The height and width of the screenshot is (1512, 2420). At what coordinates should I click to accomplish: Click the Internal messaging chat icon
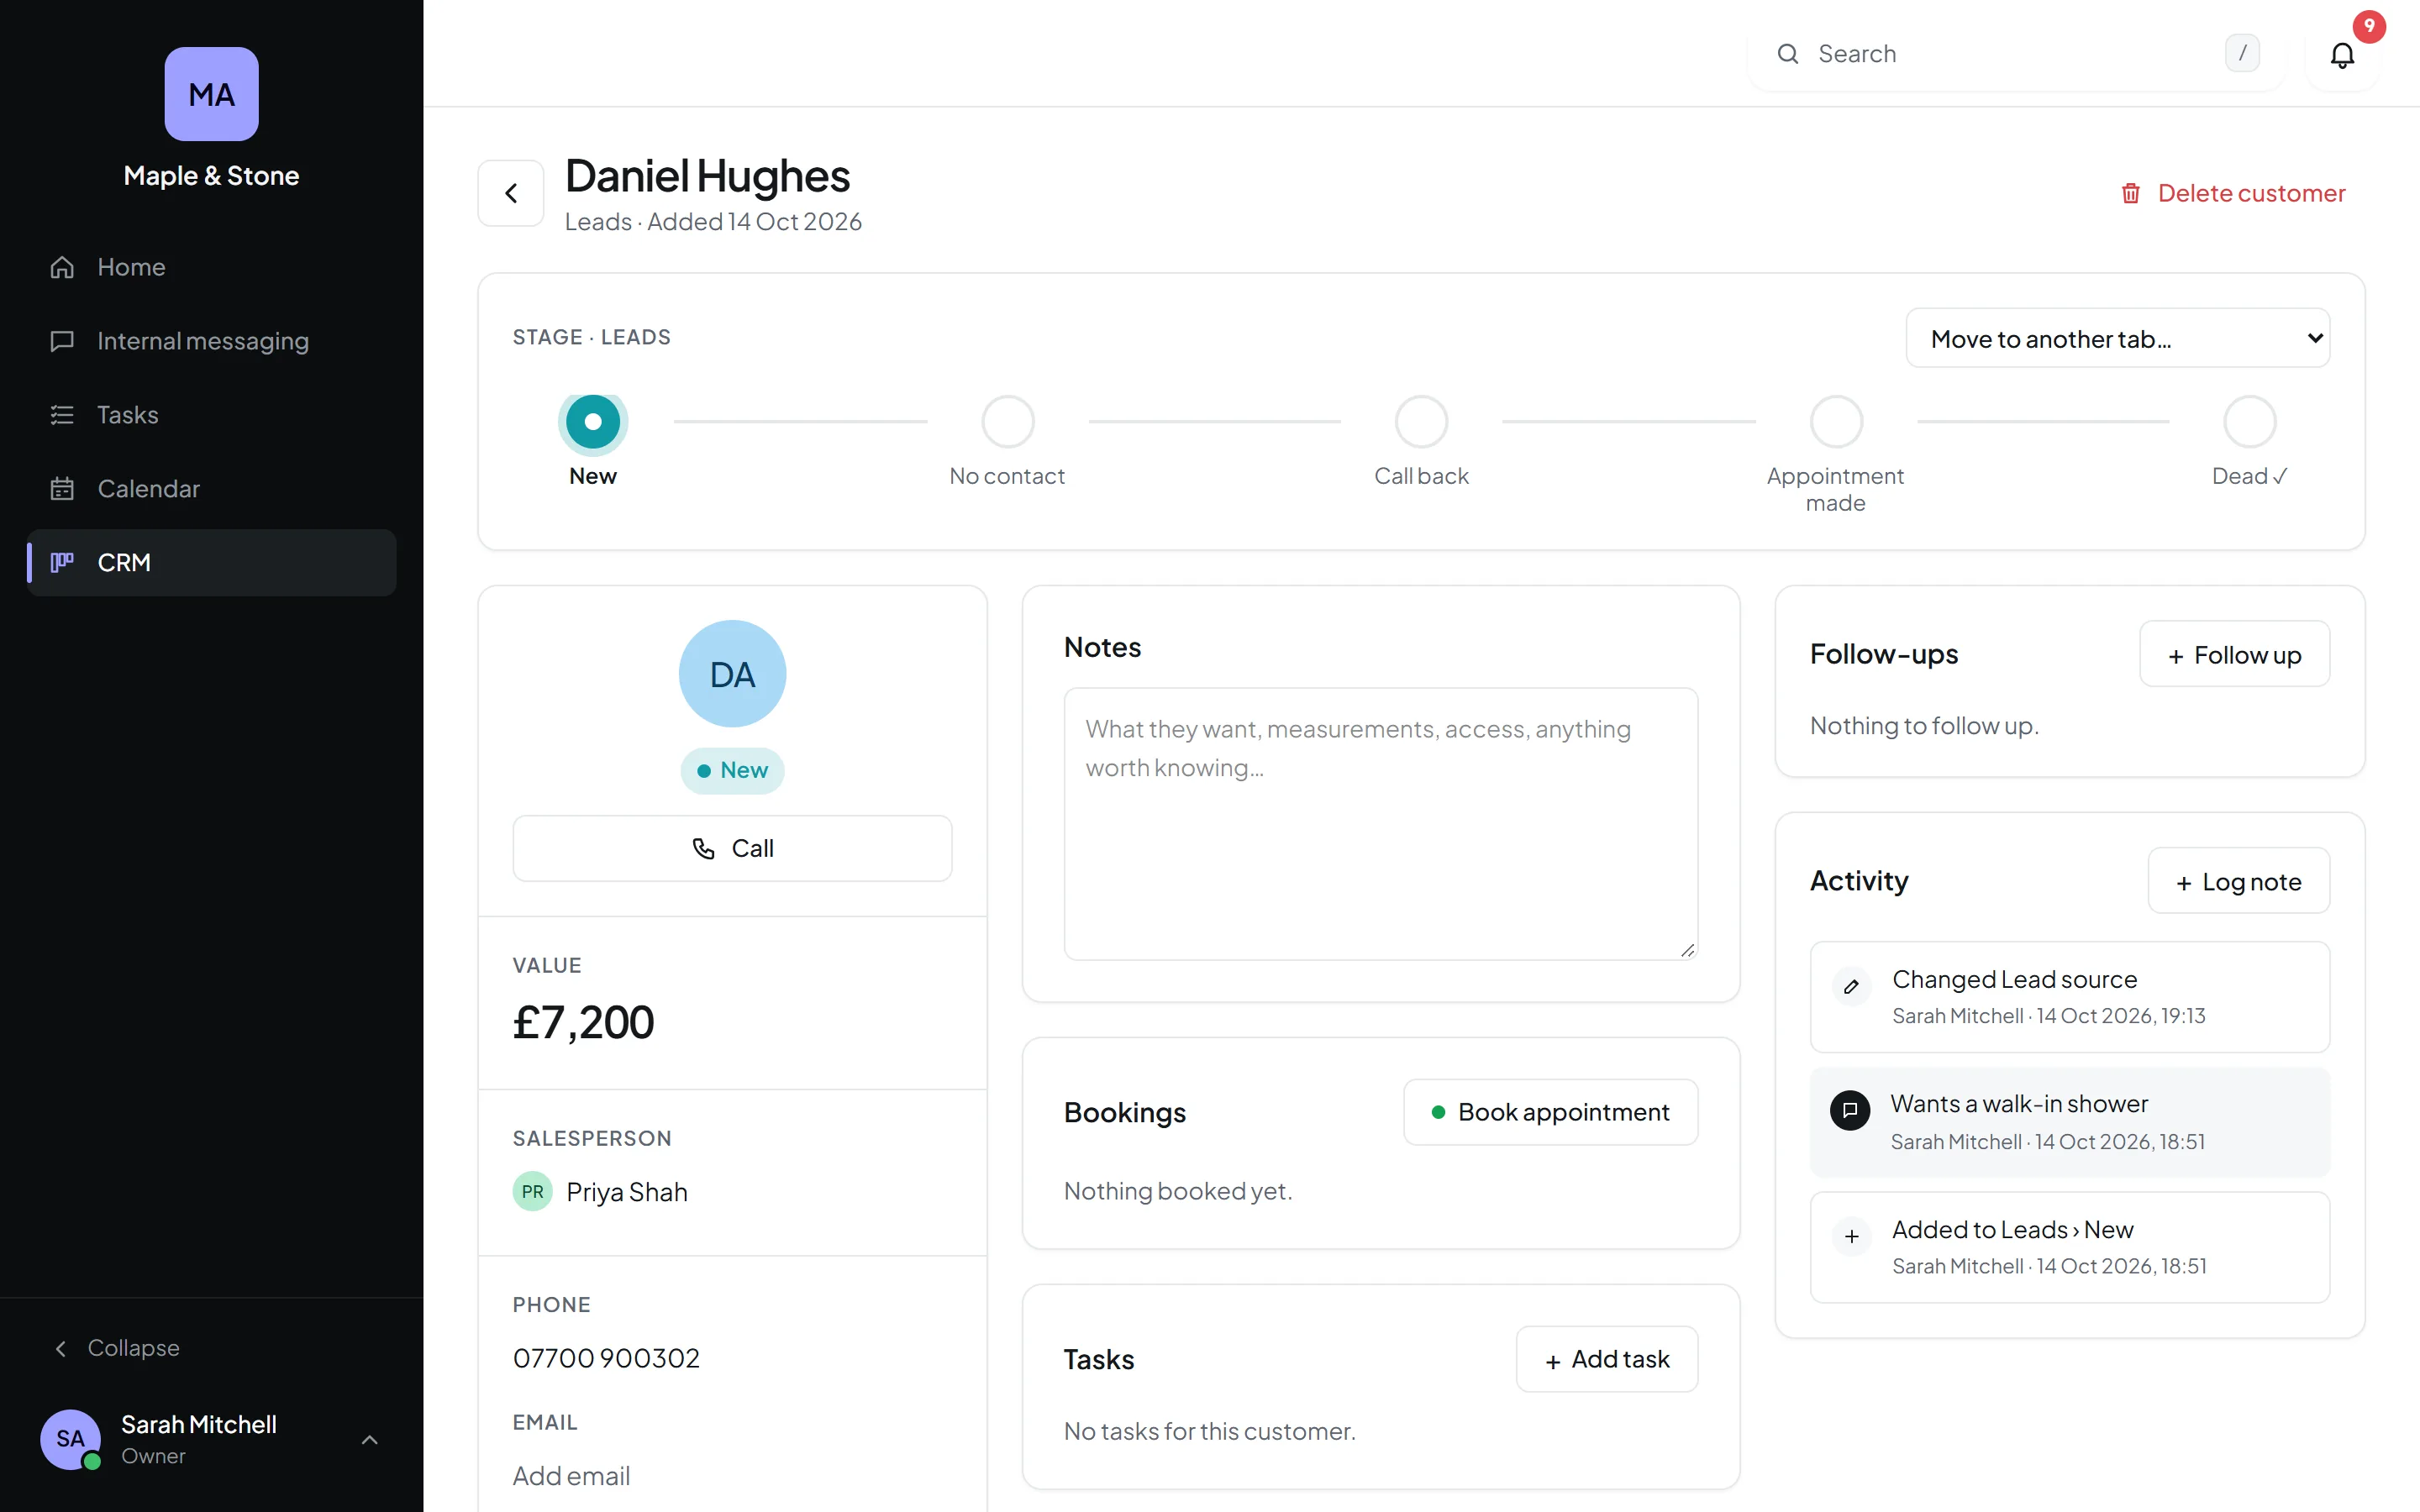coord(62,341)
